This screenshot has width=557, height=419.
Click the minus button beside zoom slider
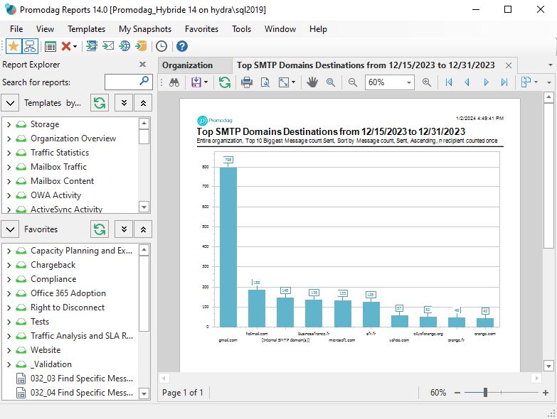(457, 393)
